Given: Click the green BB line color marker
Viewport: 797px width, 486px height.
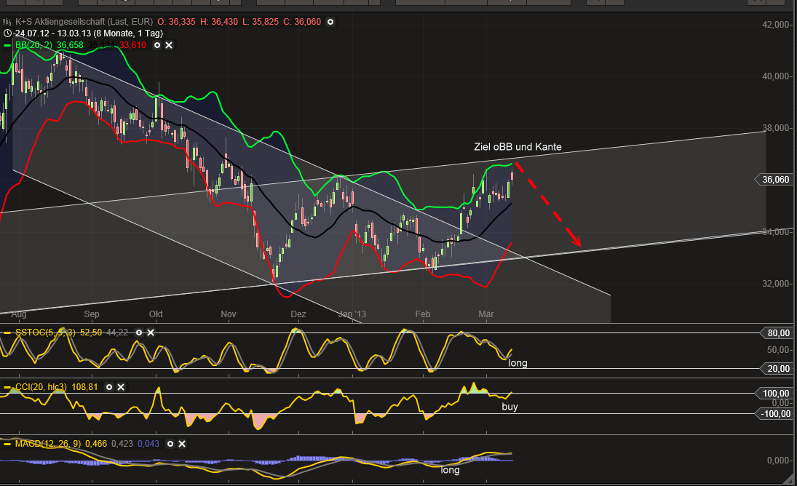Looking at the screenshot, I should click(7, 45).
